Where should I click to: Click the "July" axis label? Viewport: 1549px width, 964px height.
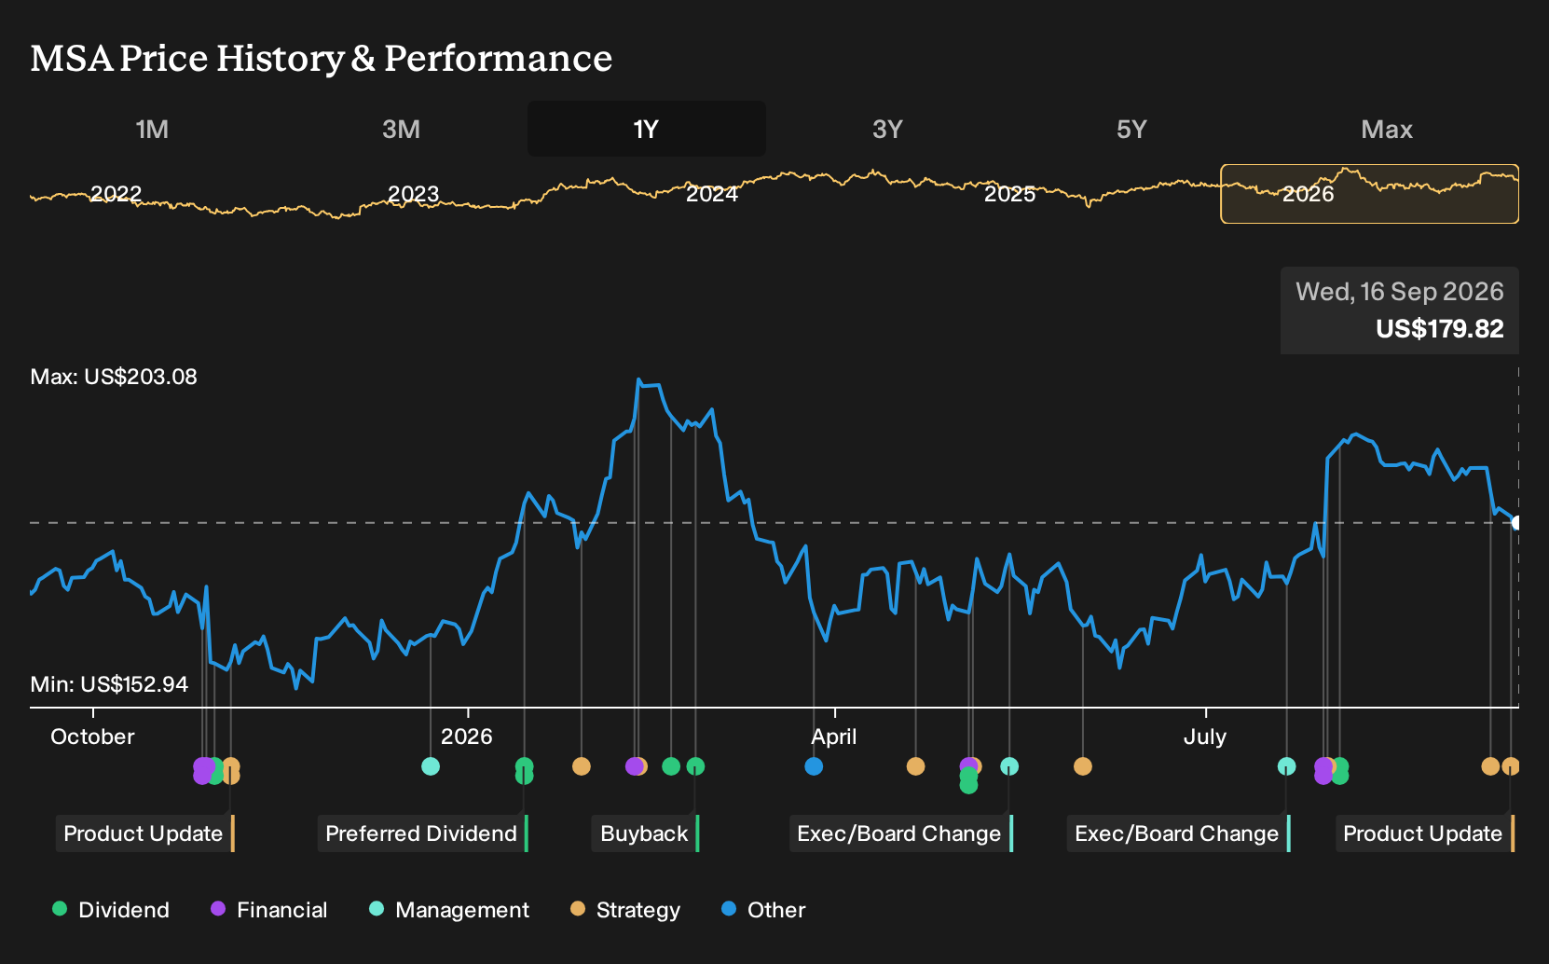click(1205, 737)
